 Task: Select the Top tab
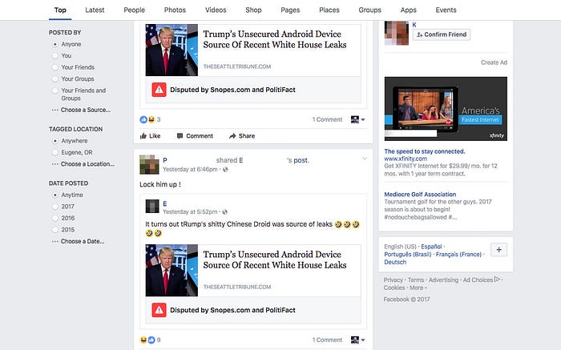tap(60, 10)
